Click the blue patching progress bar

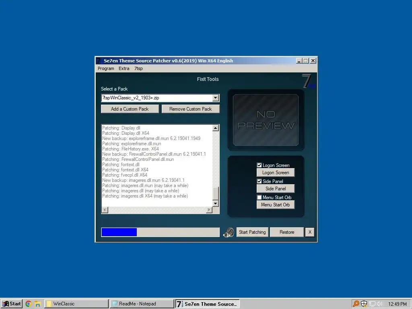coord(160,232)
